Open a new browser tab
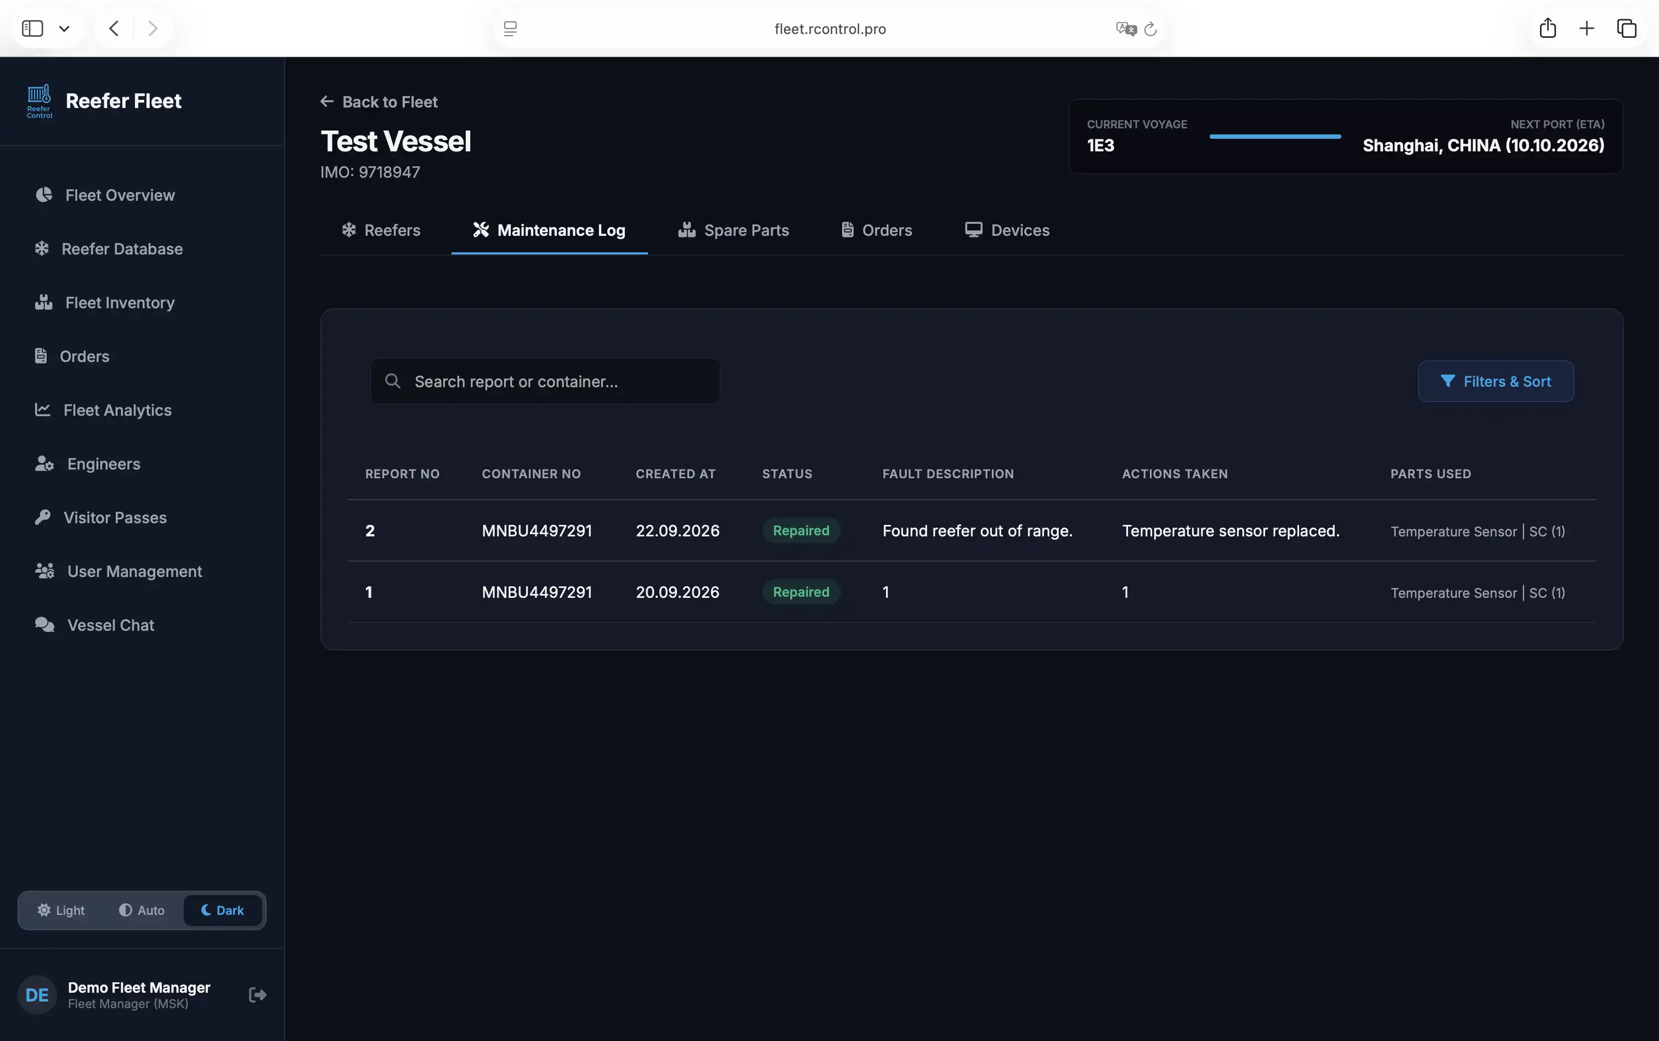The image size is (1659, 1041). click(x=1587, y=28)
